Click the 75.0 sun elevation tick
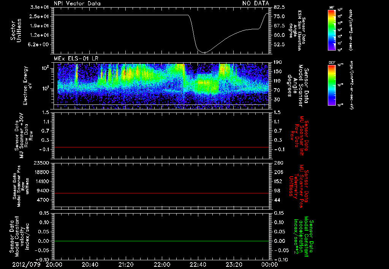This screenshot has width=389, height=269. point(279,16)
